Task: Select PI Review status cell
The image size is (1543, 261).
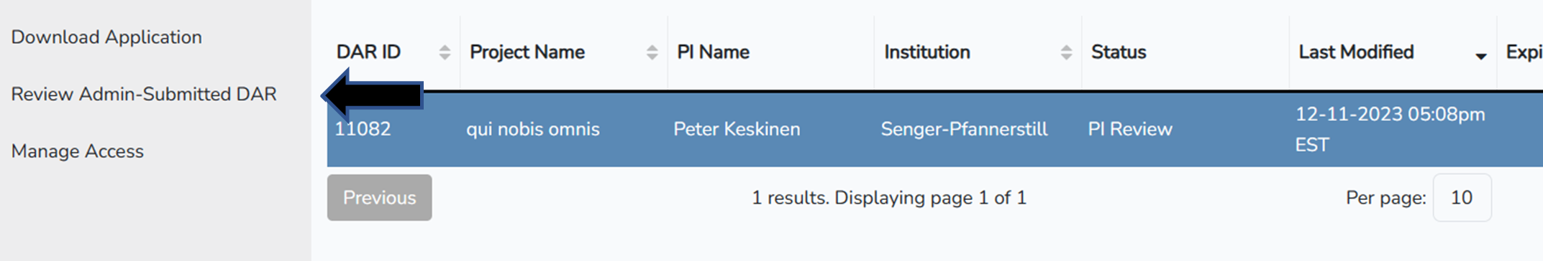Action: point(1130,129)
